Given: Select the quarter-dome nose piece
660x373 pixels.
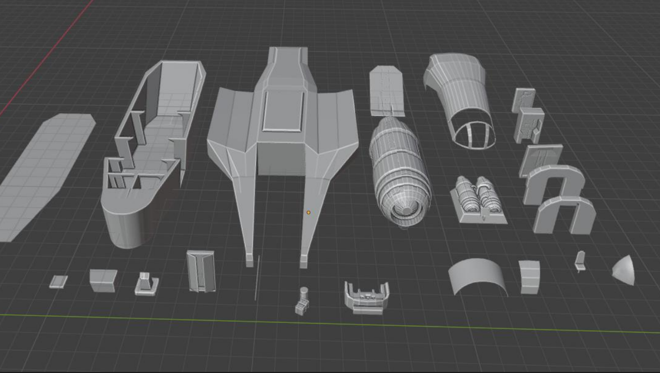Looking at the screenshot, I should pos(624,270).
